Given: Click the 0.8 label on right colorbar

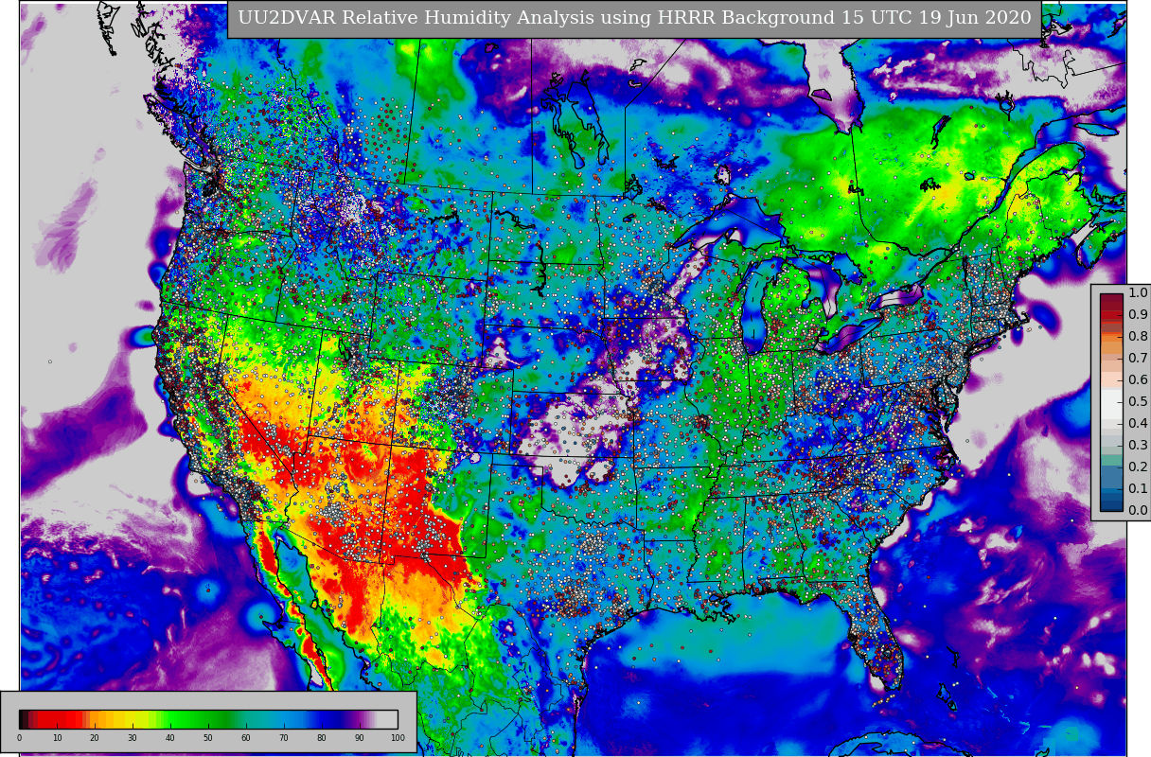Looking at the screenshot, I should (1137, 337).
